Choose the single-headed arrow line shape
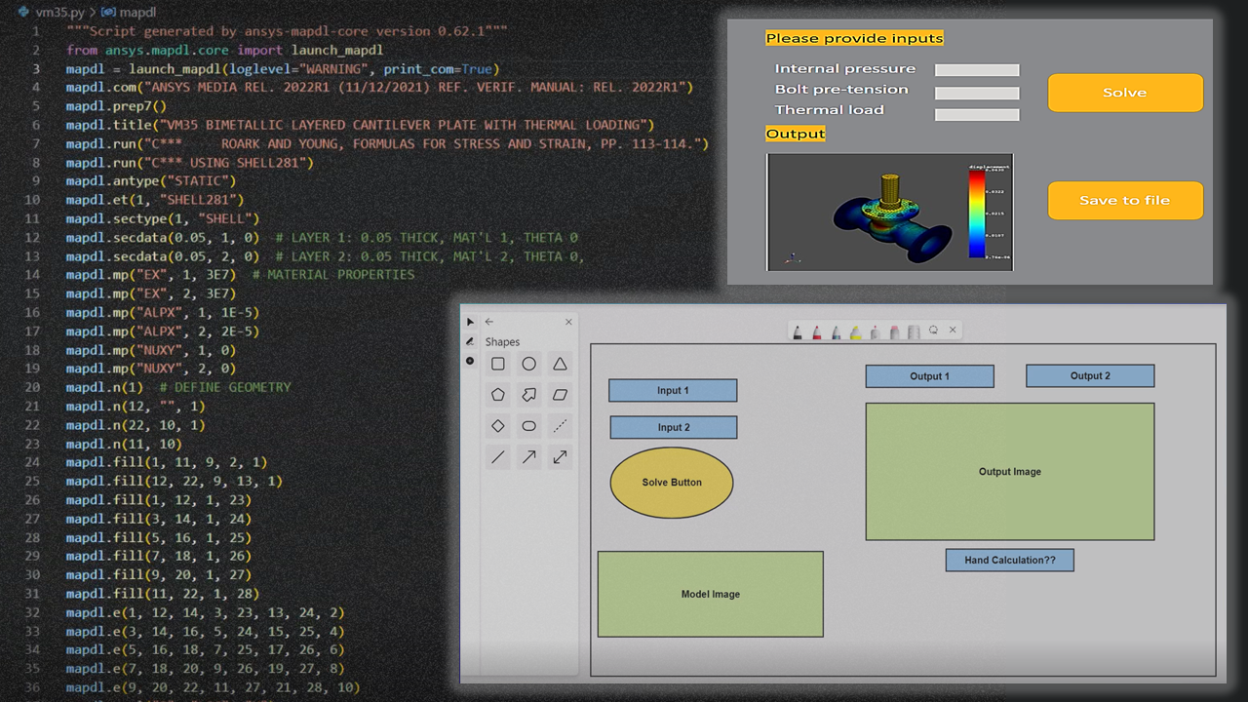This screenshot has height=702, width=1248. (x=528, y=457)
